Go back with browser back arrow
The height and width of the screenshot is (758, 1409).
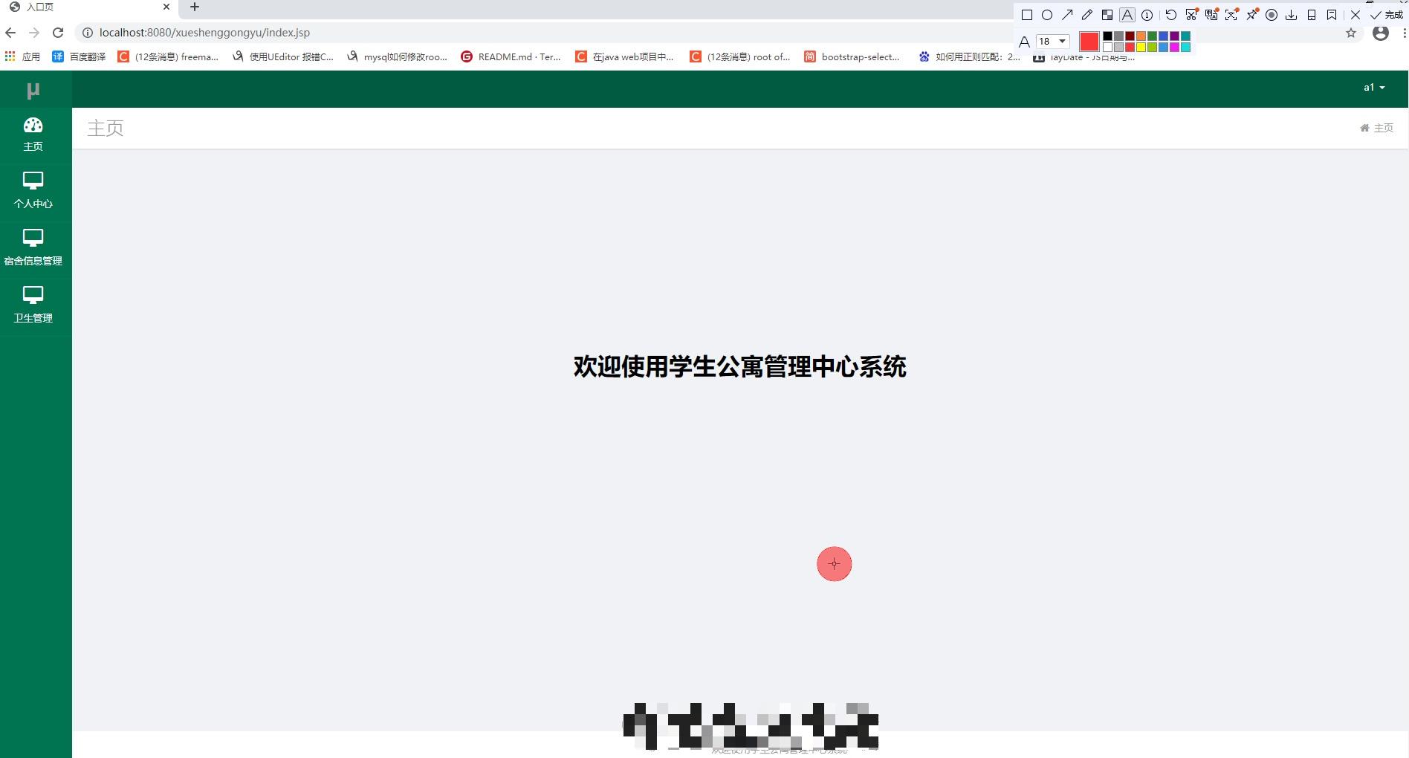10,33
